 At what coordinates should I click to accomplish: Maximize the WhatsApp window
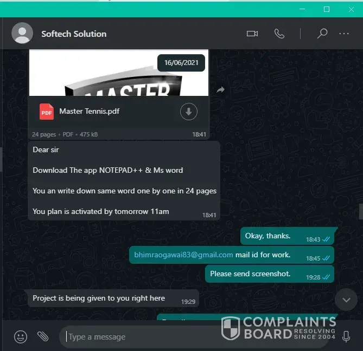(x=327, y=9)
